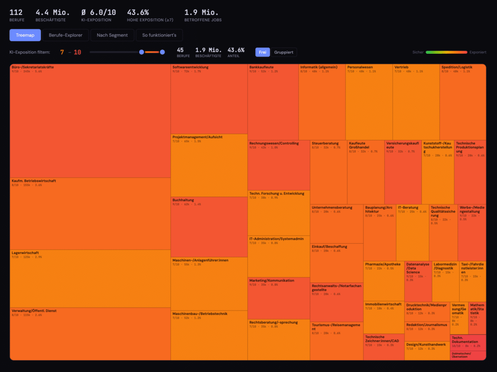Image resolution: width=497 pixels, height=372 pixels.
Task: Enable the Frei layout mode
Action: [x=263, y=52]
